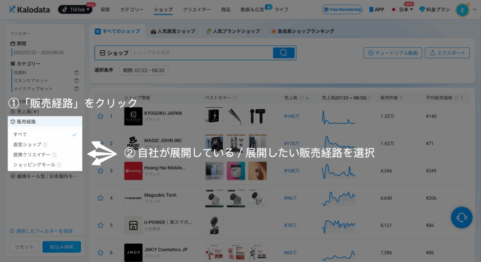Sort by 売上高 column arrows
This screenshot has height=262, width=481.
307,98
